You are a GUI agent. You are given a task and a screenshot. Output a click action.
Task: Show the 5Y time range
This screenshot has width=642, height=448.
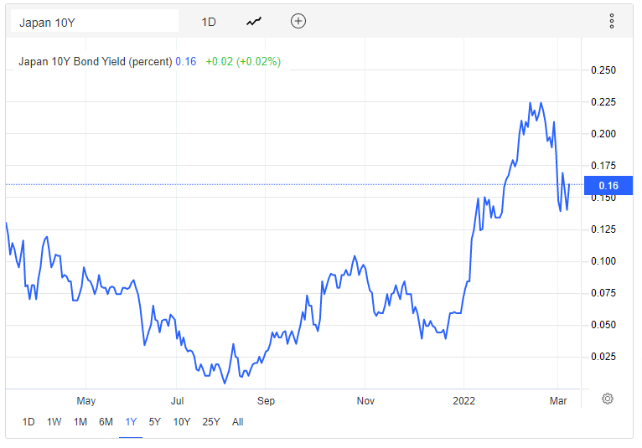click(155, 422)
